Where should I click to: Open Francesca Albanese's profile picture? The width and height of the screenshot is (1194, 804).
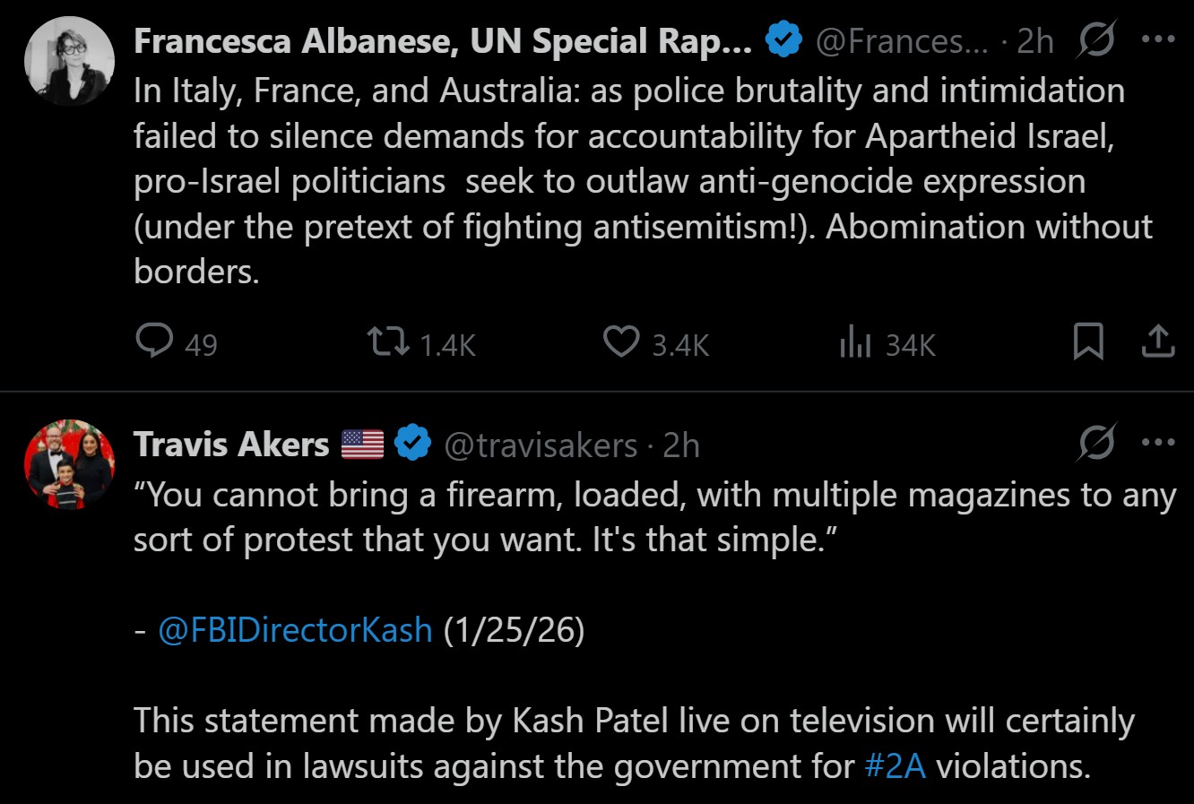[69, 62]
